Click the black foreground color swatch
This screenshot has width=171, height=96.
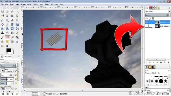pos(9,50)
